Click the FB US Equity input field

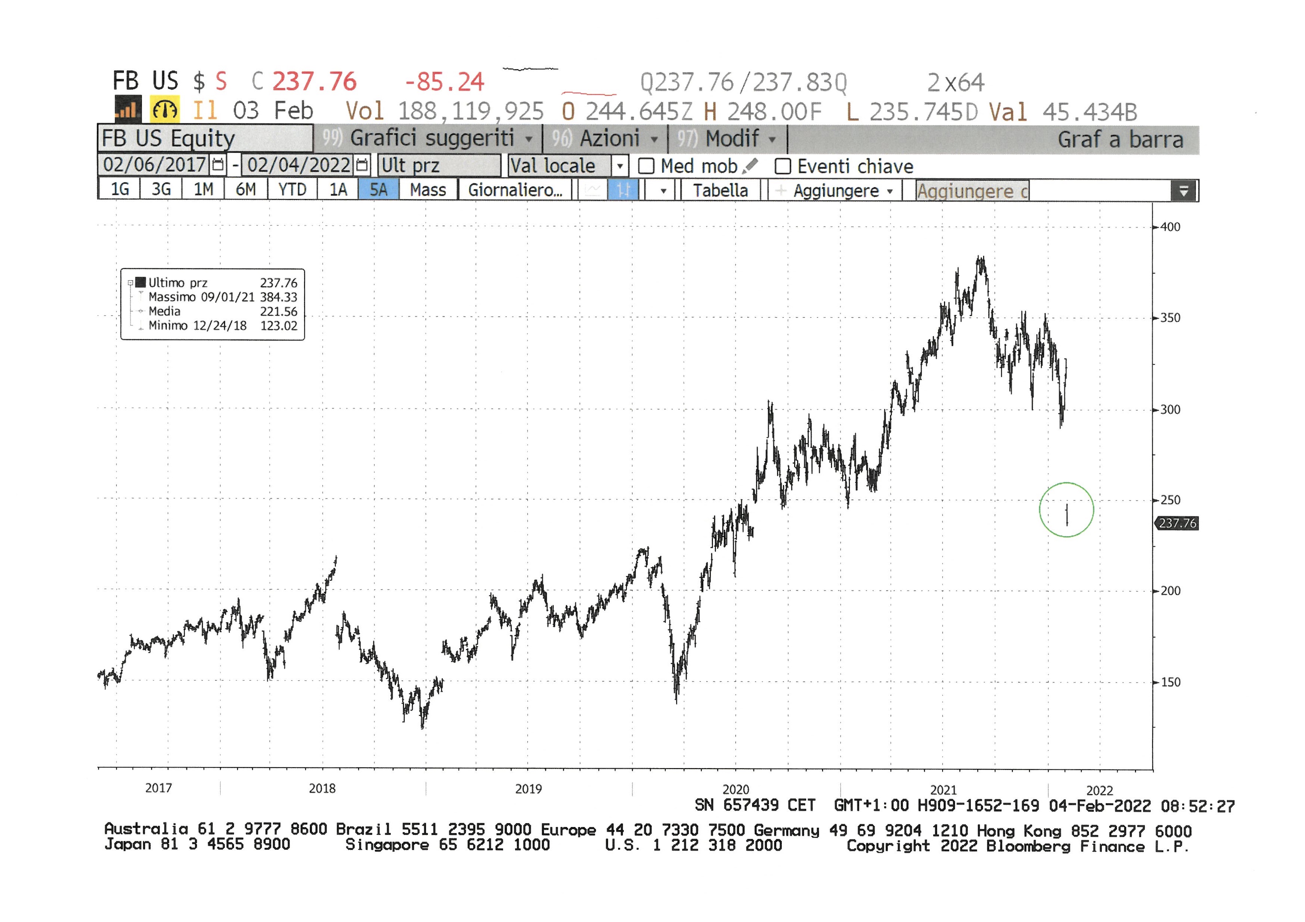tap(205, 139)
